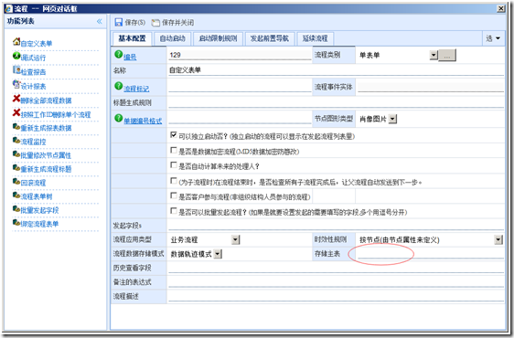Focus the 流程事件实体 input field
This screenshot has height=338, width=514.
point(431,87)
